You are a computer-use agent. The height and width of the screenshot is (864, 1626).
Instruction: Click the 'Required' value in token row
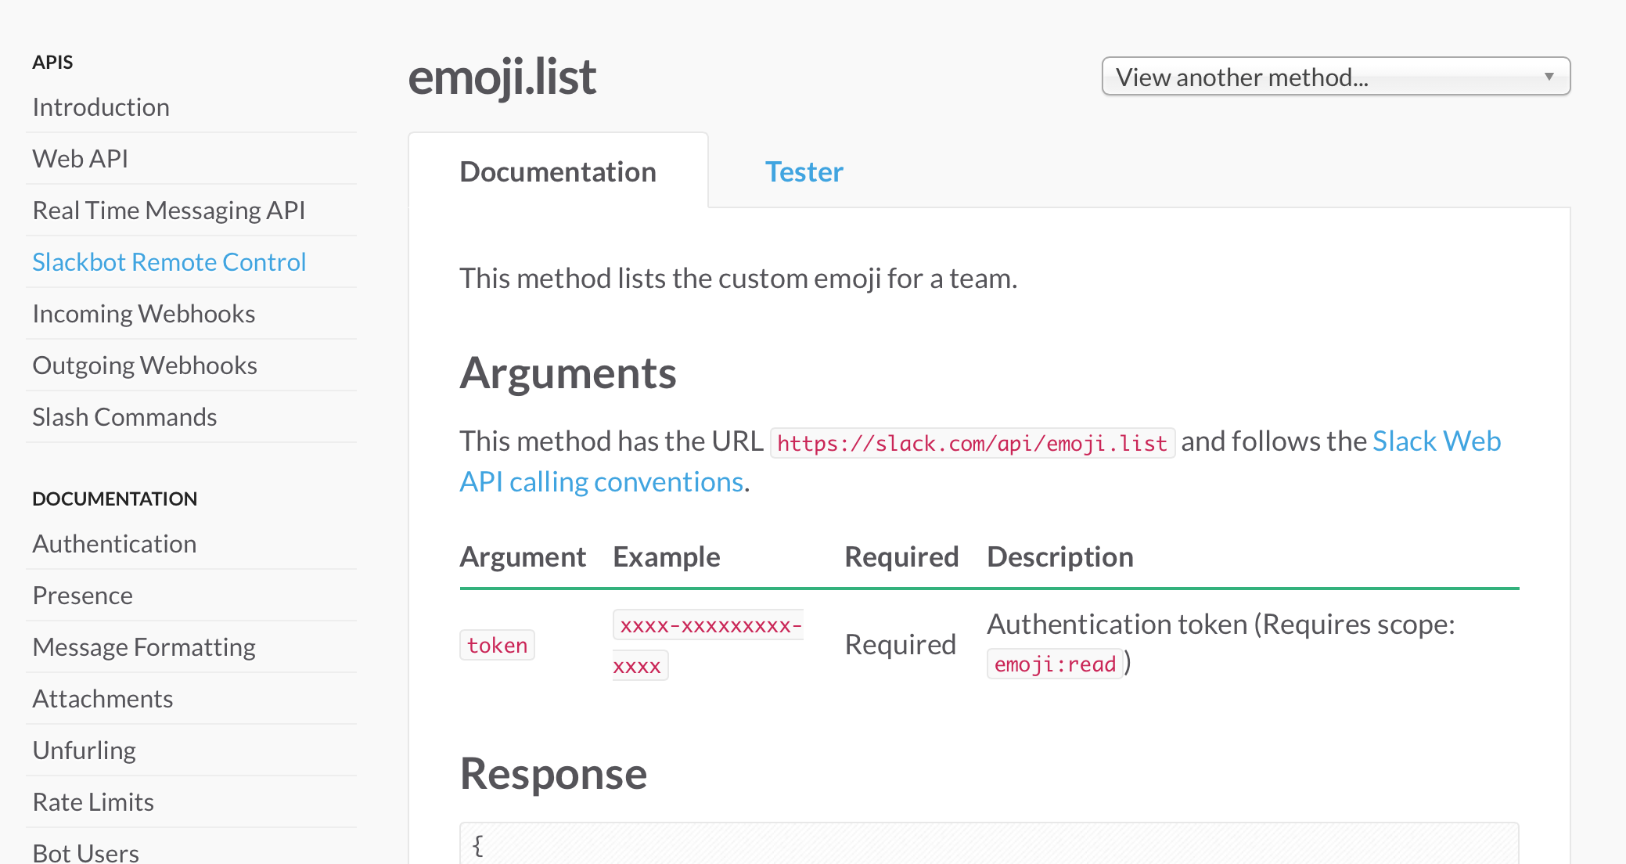(x=901, y=644)
